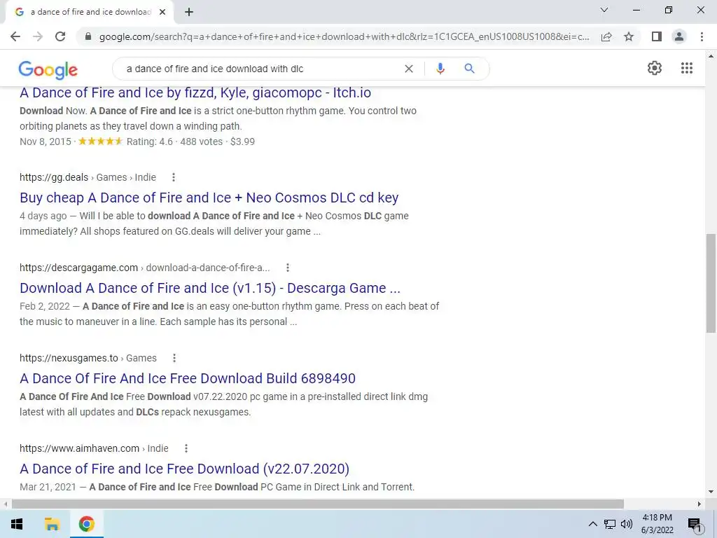Click the https://nexusgames.to breadcrumb URL
The width and height of the screenshot is (717, 538).
point(69,358)
